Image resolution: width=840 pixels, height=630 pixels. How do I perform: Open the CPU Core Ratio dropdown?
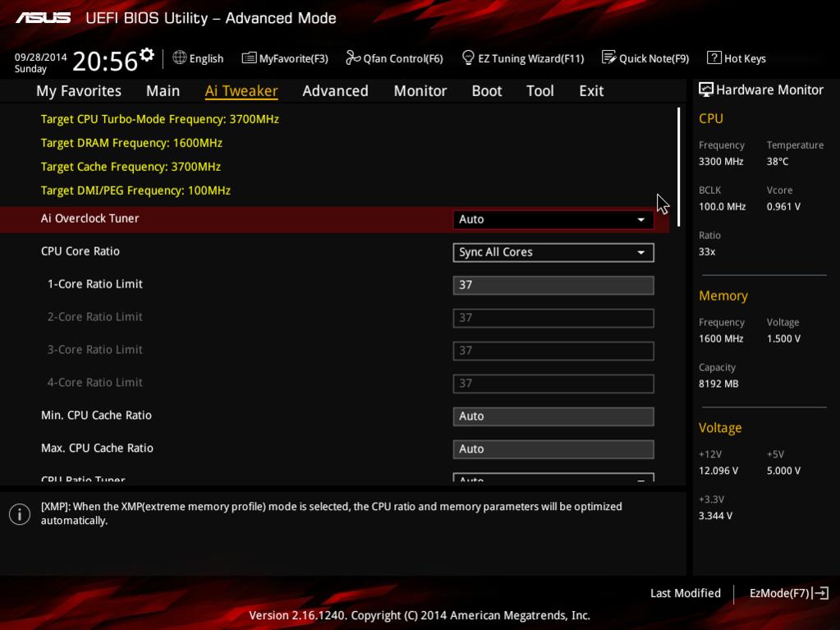553,252
